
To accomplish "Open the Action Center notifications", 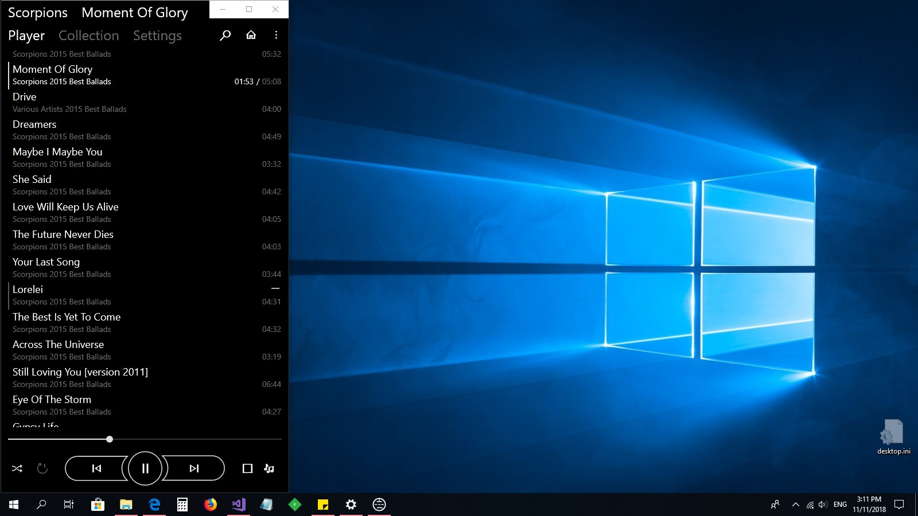I will [899, 505].
